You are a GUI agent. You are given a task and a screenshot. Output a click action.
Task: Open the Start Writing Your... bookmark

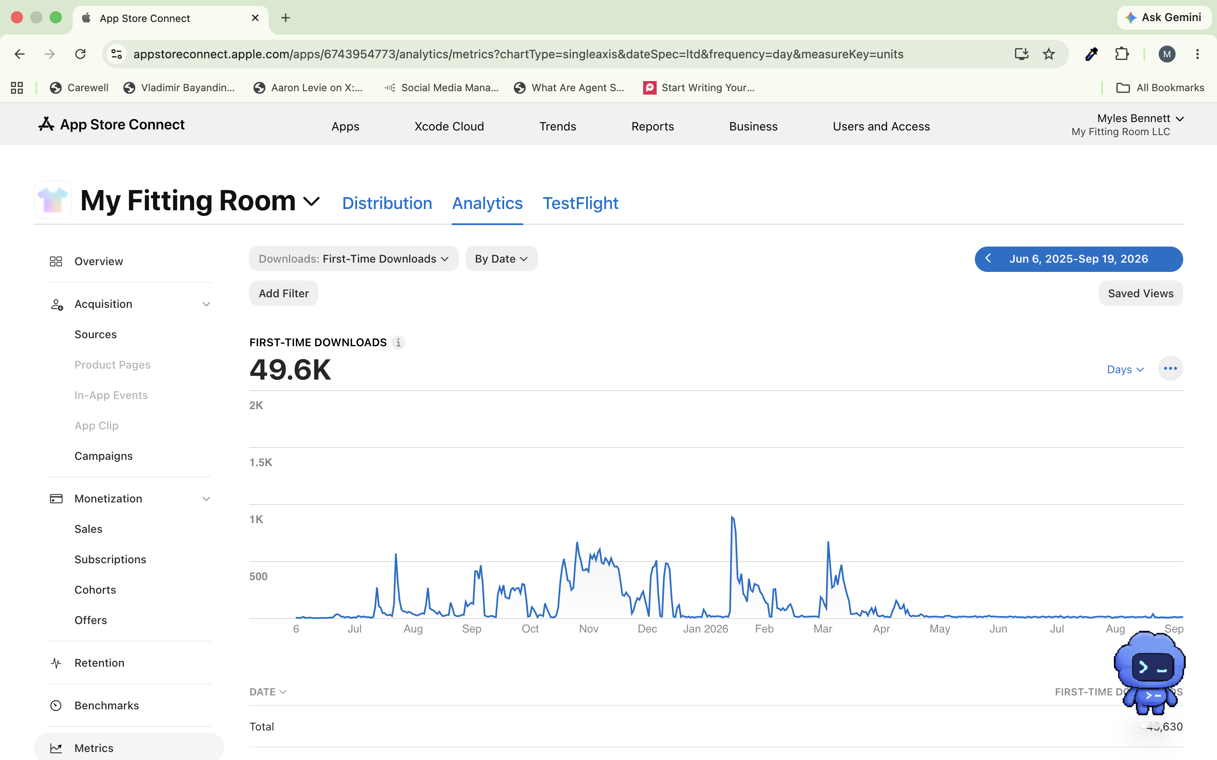tap(699, 88)
